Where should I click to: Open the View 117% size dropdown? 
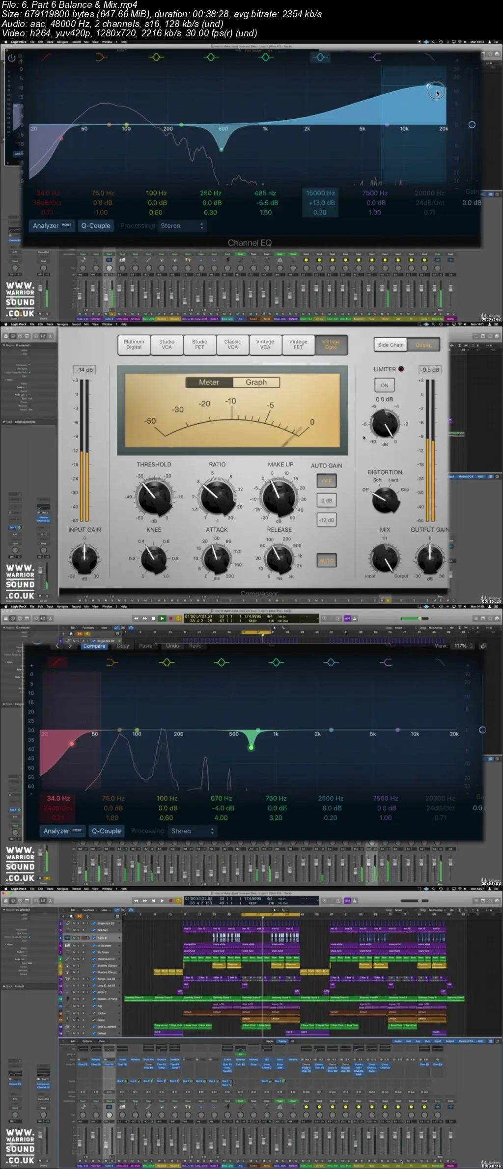point(463,646)
